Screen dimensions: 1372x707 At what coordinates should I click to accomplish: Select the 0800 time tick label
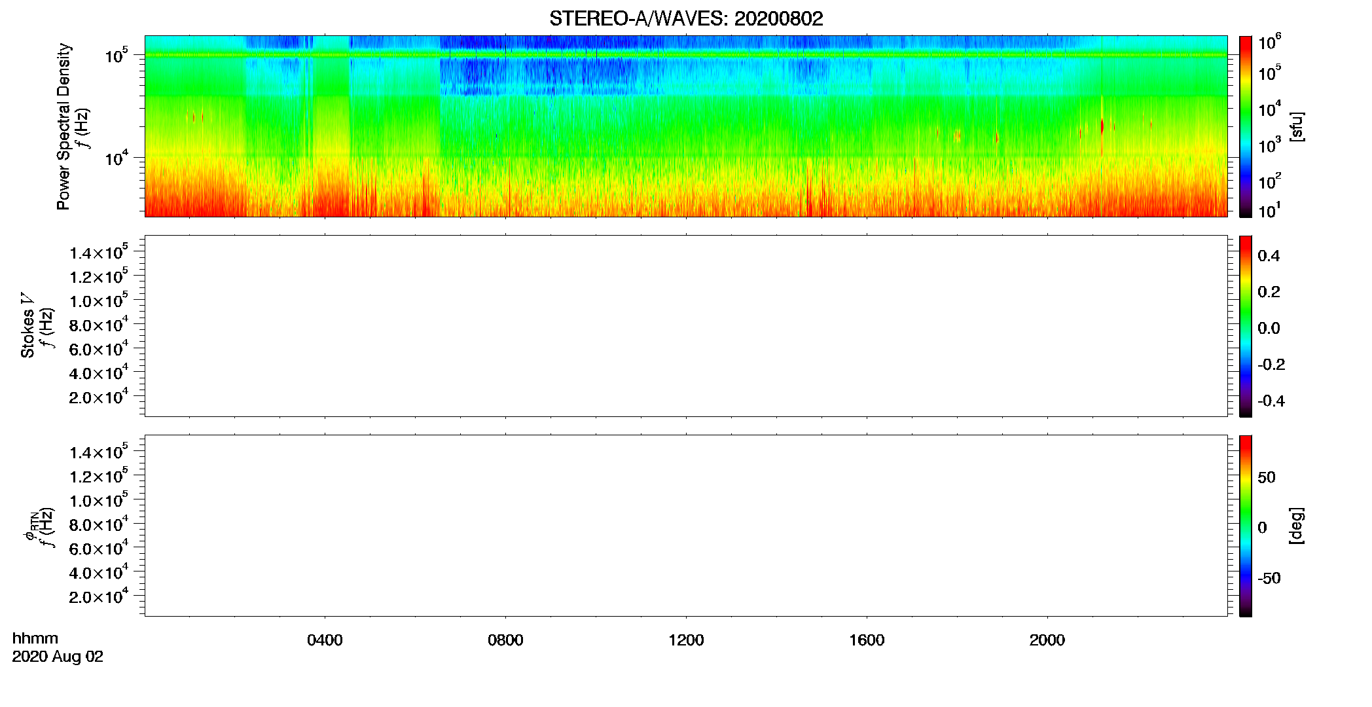[x=505, y=640]
